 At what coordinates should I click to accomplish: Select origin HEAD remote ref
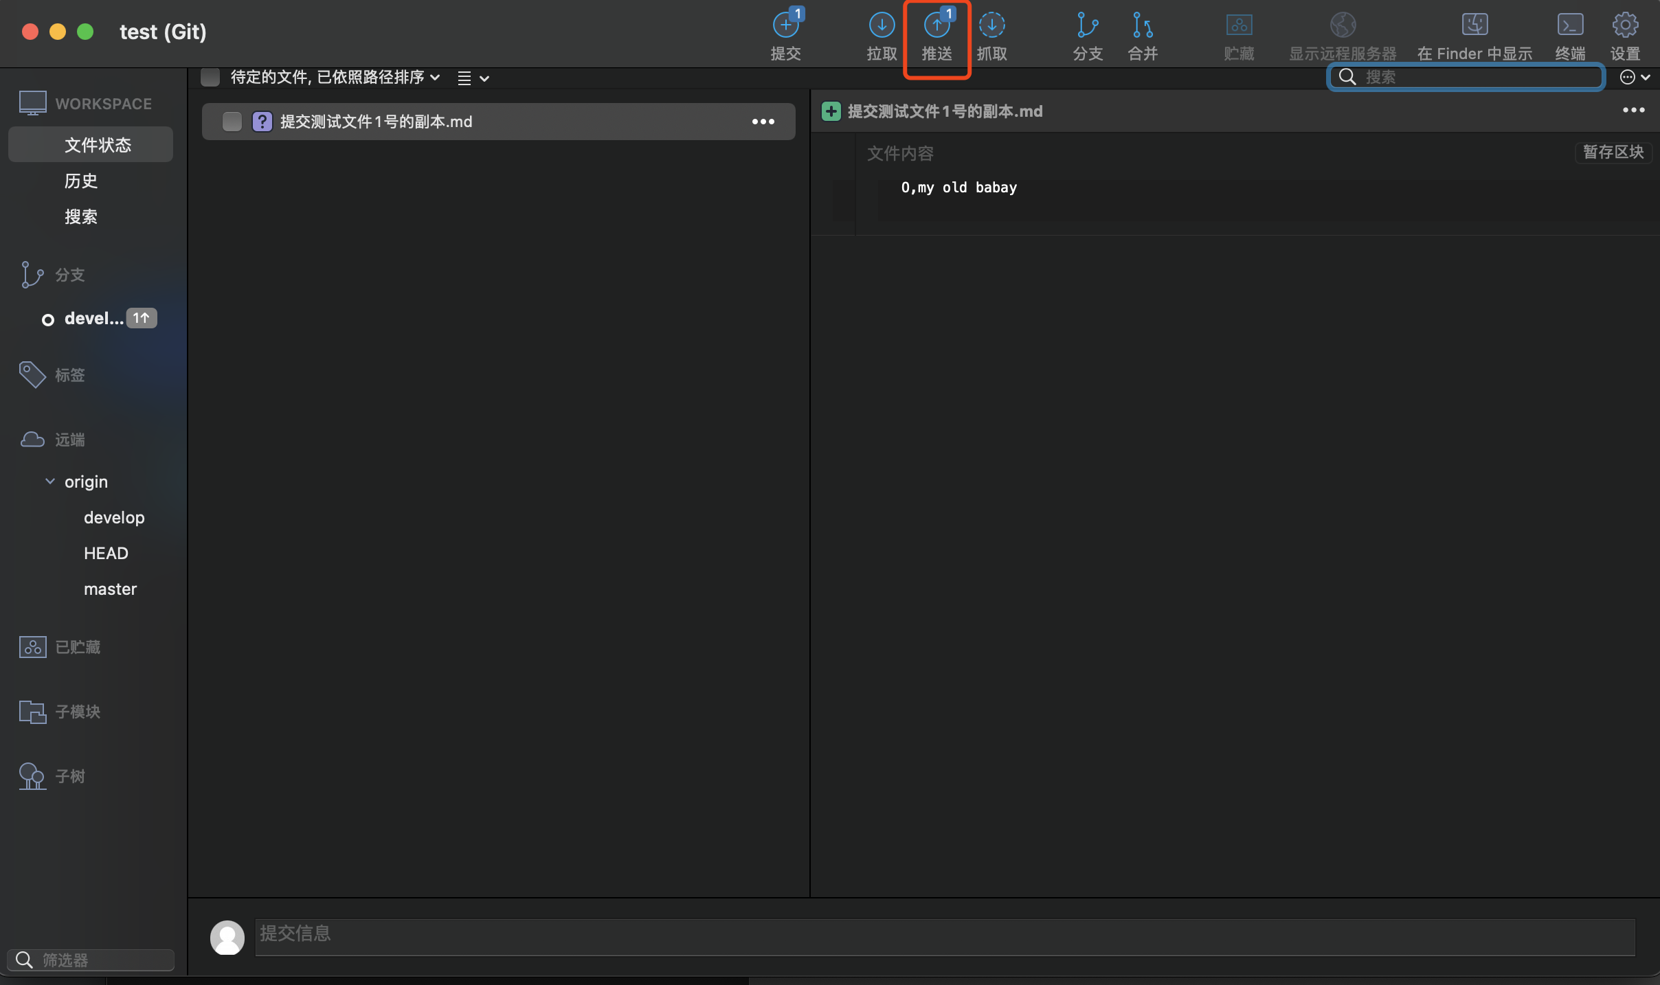[106, 553]
